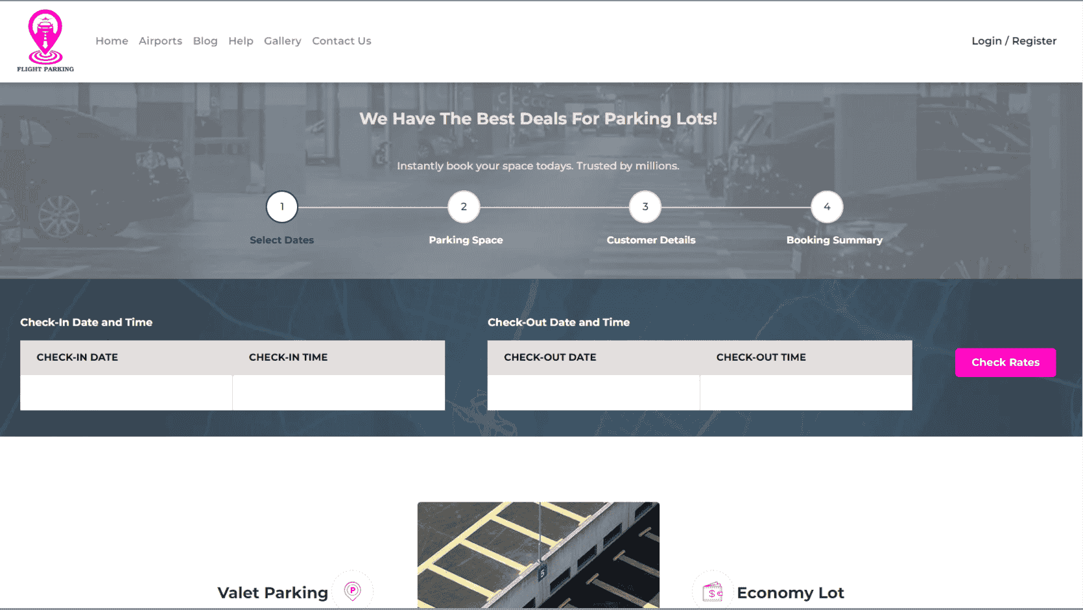Open the check-in time field
Image resolution: width=1083 pixels, height=610 pixels.
click(x=339, y=393)
